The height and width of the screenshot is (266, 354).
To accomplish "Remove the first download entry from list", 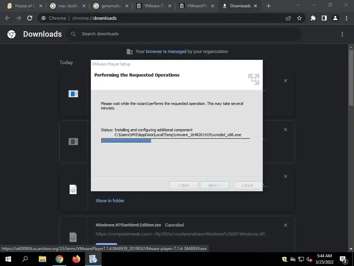I will tap(285, 81).
